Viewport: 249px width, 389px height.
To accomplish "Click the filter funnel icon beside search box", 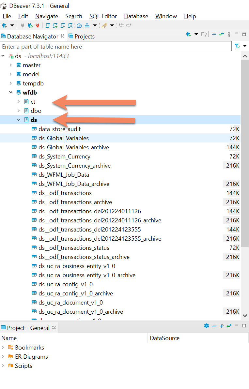I will pos(237,46).
